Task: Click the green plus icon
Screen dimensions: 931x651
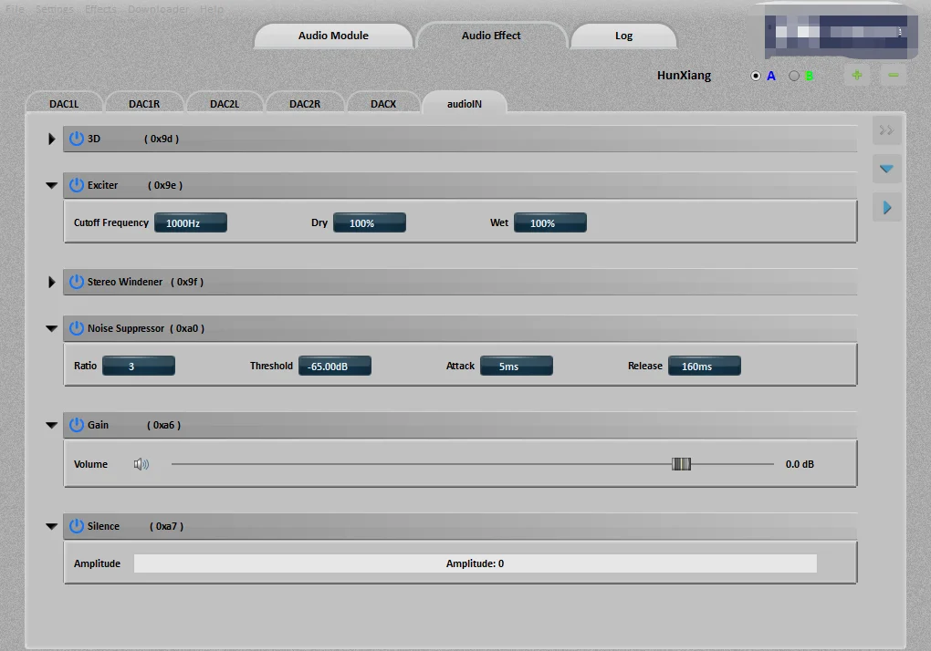Action: (x=857, y=76)
